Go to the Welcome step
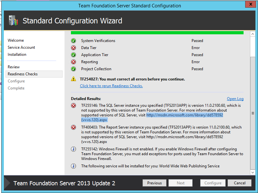The height and width of the screenshot is (193, 258). click(16, 40)
